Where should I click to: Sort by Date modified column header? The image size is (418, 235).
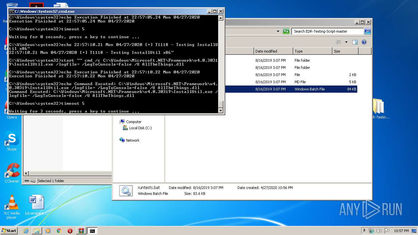pos(273,51)
